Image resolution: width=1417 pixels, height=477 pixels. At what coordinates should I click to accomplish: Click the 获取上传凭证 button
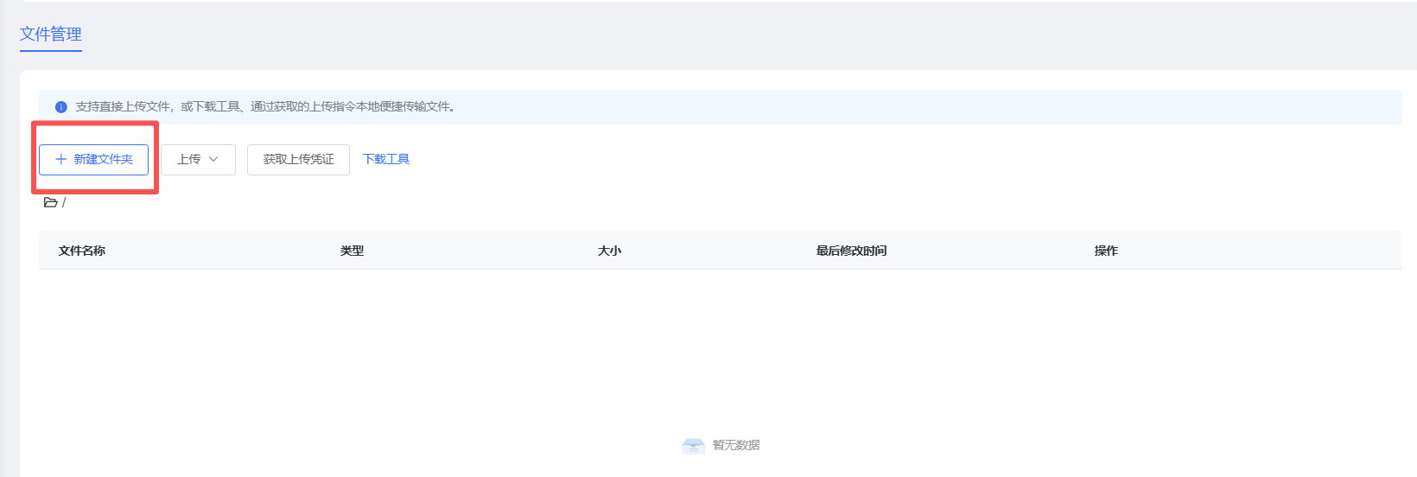pyautogui.click(x=298, y=160)
